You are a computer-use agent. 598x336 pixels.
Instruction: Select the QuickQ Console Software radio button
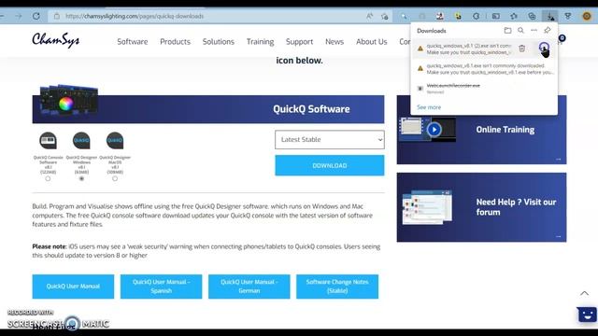click(48, 178)
